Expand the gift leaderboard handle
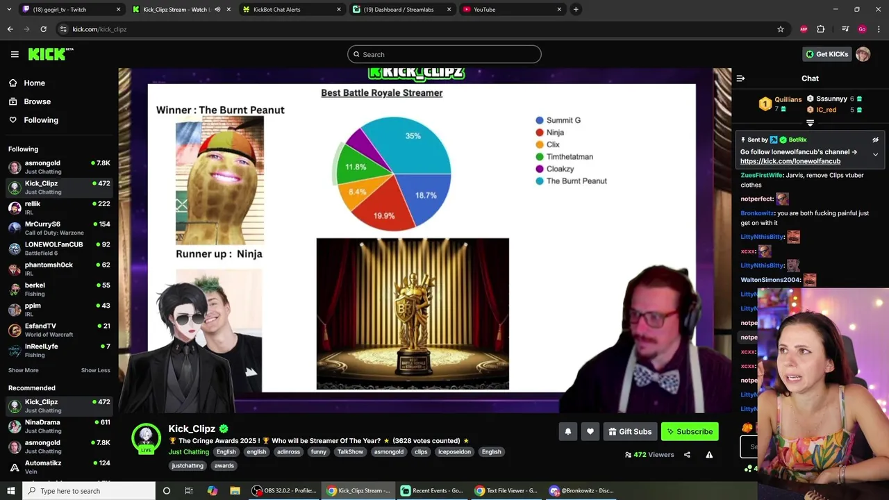The image size is (889, 500). tap(810, 123)
